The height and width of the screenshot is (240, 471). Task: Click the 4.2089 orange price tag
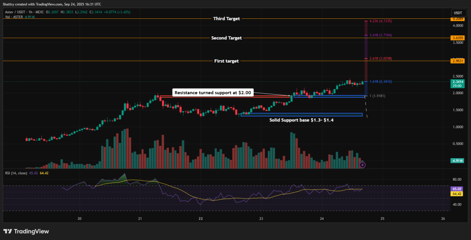[x=458, y=19]
